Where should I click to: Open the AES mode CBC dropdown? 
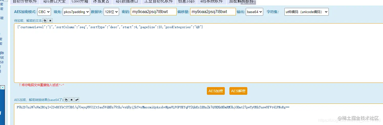pos(44,12)
